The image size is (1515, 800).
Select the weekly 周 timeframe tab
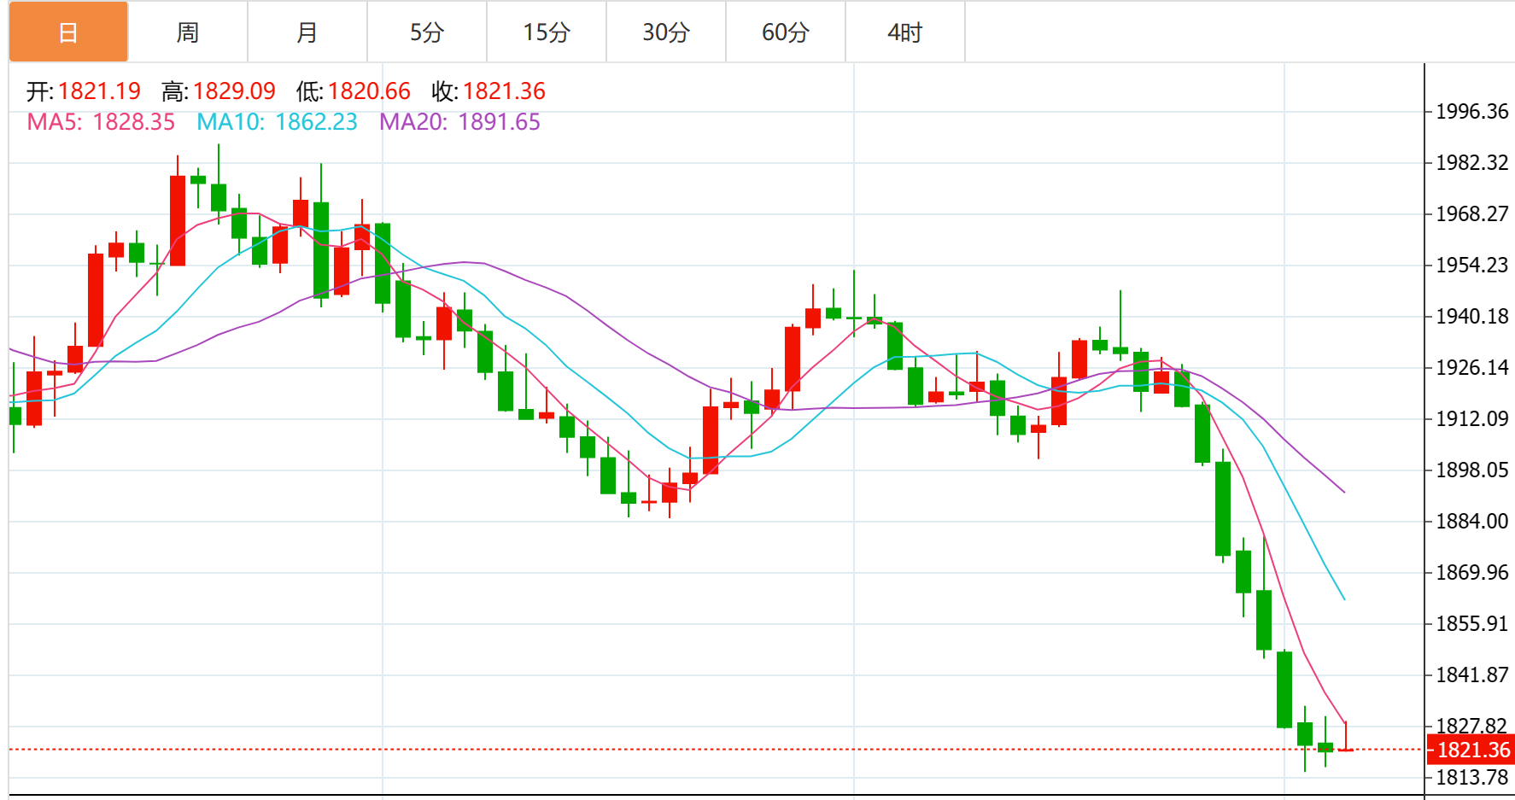(x=188, y=32)
